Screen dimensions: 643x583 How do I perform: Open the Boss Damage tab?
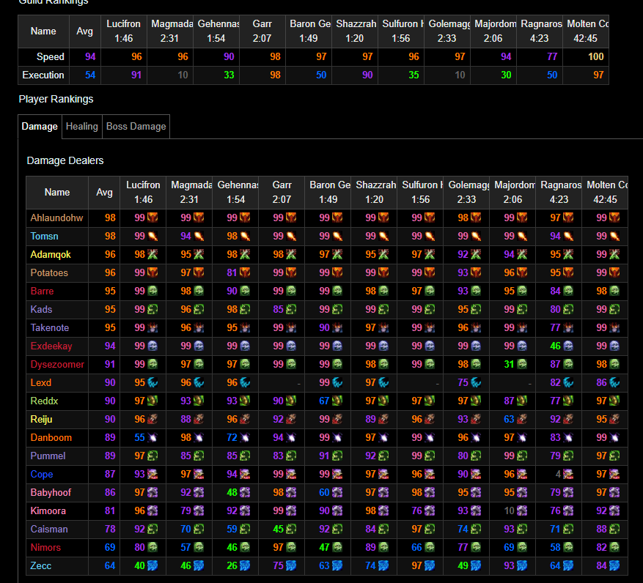click(x=136, y=126)
